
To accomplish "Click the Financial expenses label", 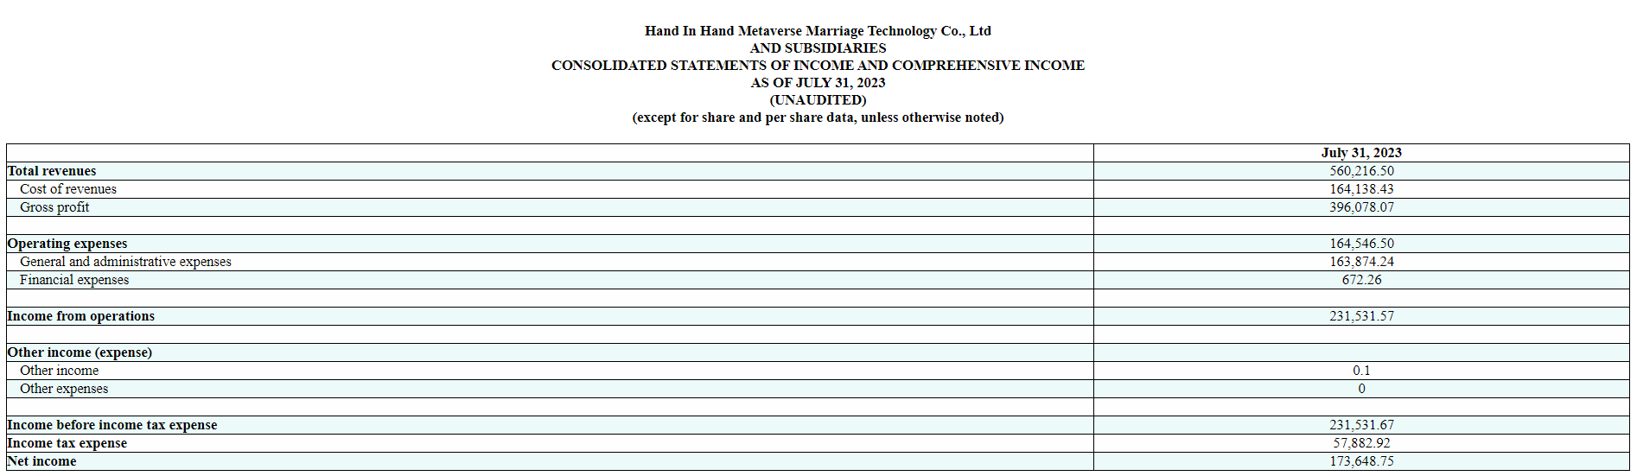I will click(x=74, y=280).
